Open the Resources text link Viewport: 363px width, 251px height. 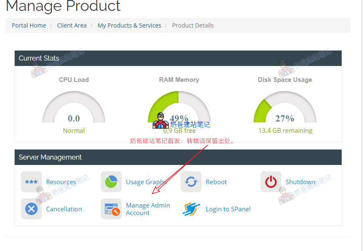coord(61,182)
